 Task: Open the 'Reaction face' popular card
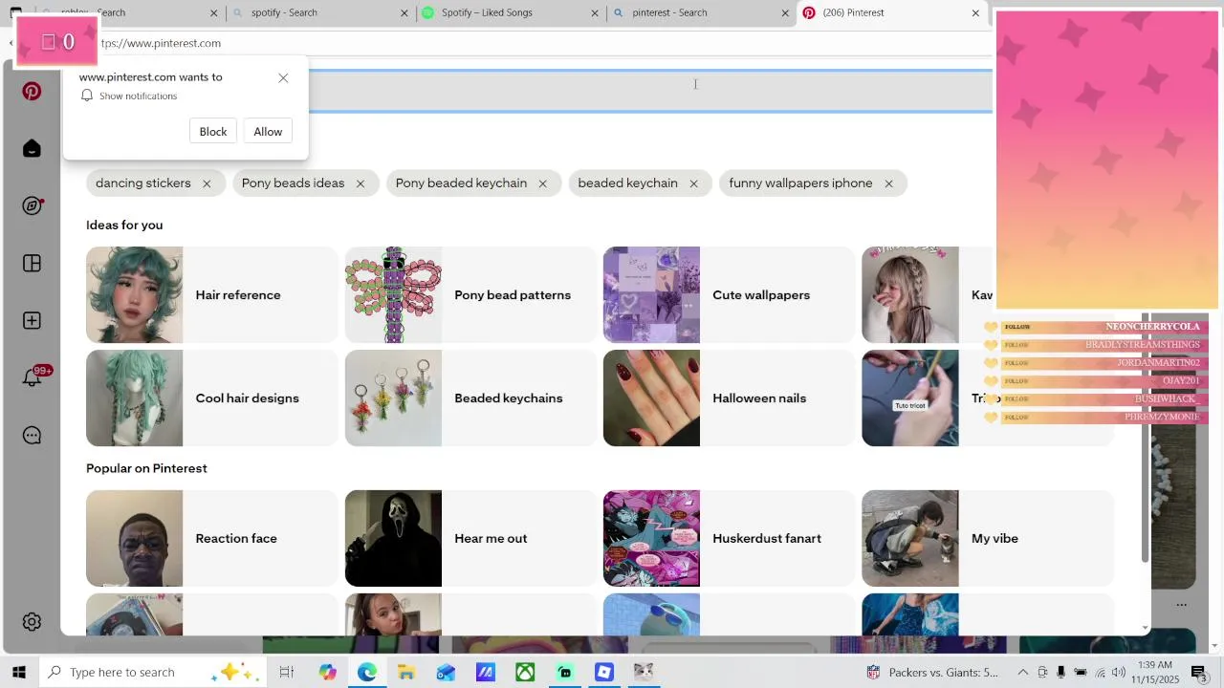(211, 539)
